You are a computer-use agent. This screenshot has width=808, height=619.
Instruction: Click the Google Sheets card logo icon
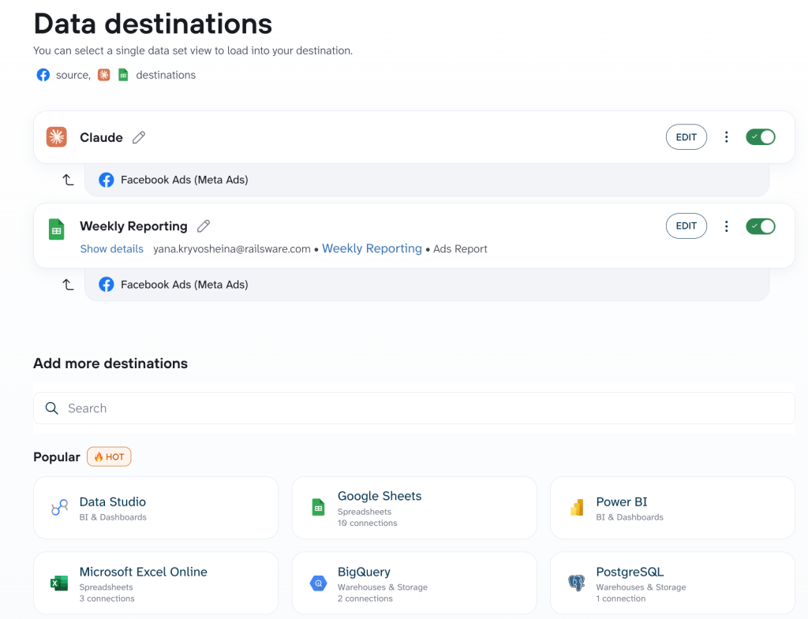point(319,508)
